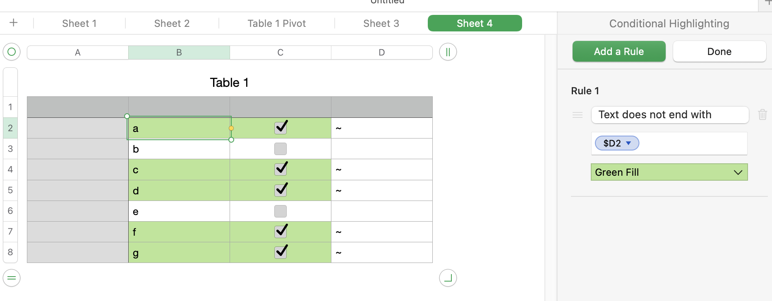Select the green-filled cell containing 'c'
Screen dimensions: 772x301
pos(179,170)
